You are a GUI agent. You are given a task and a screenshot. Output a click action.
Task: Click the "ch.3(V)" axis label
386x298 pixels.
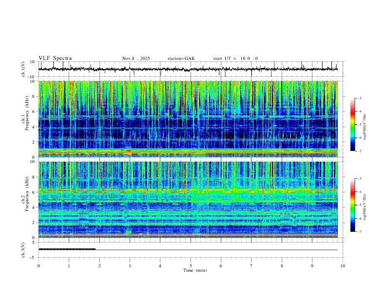23,250
